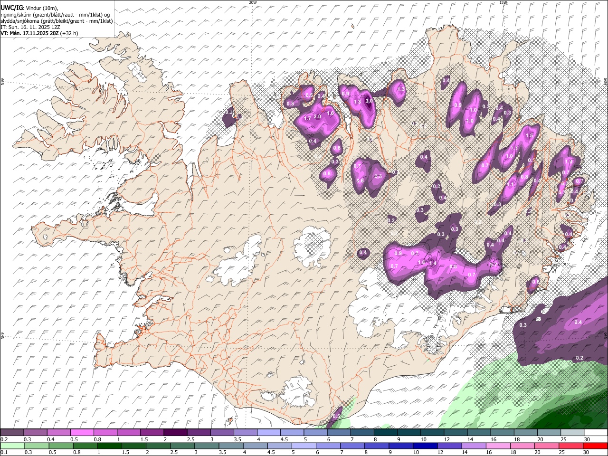Viewport: 608px width, 456px height.
Task: Select the '3.0' precipitation value on the map
Action: click(369, 102)
